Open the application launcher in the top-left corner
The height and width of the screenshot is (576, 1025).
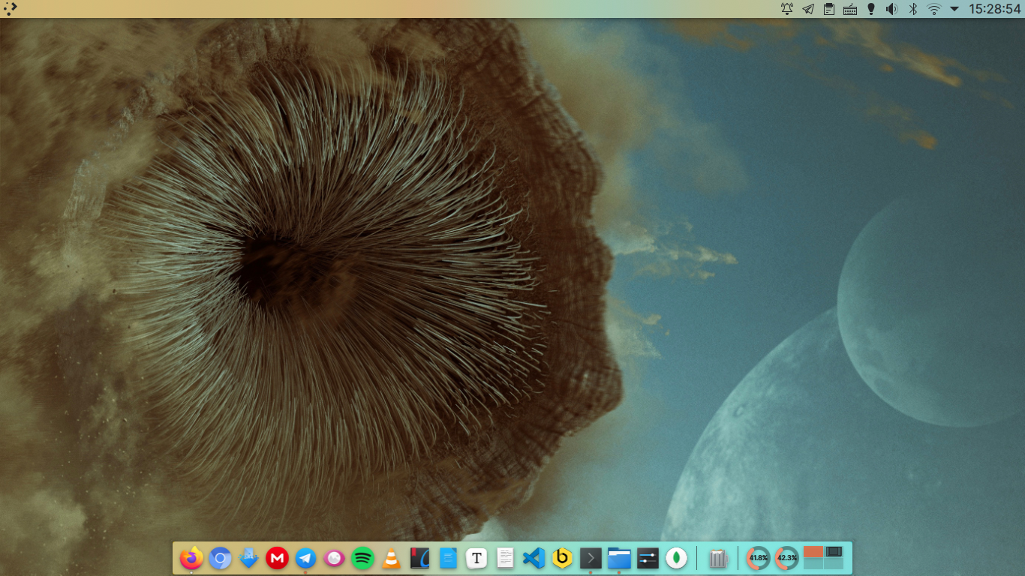10,9
